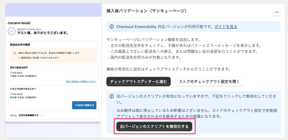Click the 購入後バリデーション（サンキューページ） heading
The width and height of the screenshot is (288, 140).
pyautogui.click(x=147, y=11)
